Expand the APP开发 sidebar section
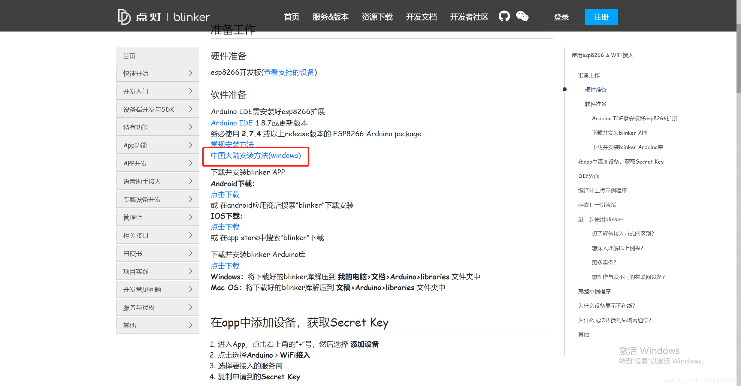The width and height of the screenshot is (741, 386). (157, 163)
